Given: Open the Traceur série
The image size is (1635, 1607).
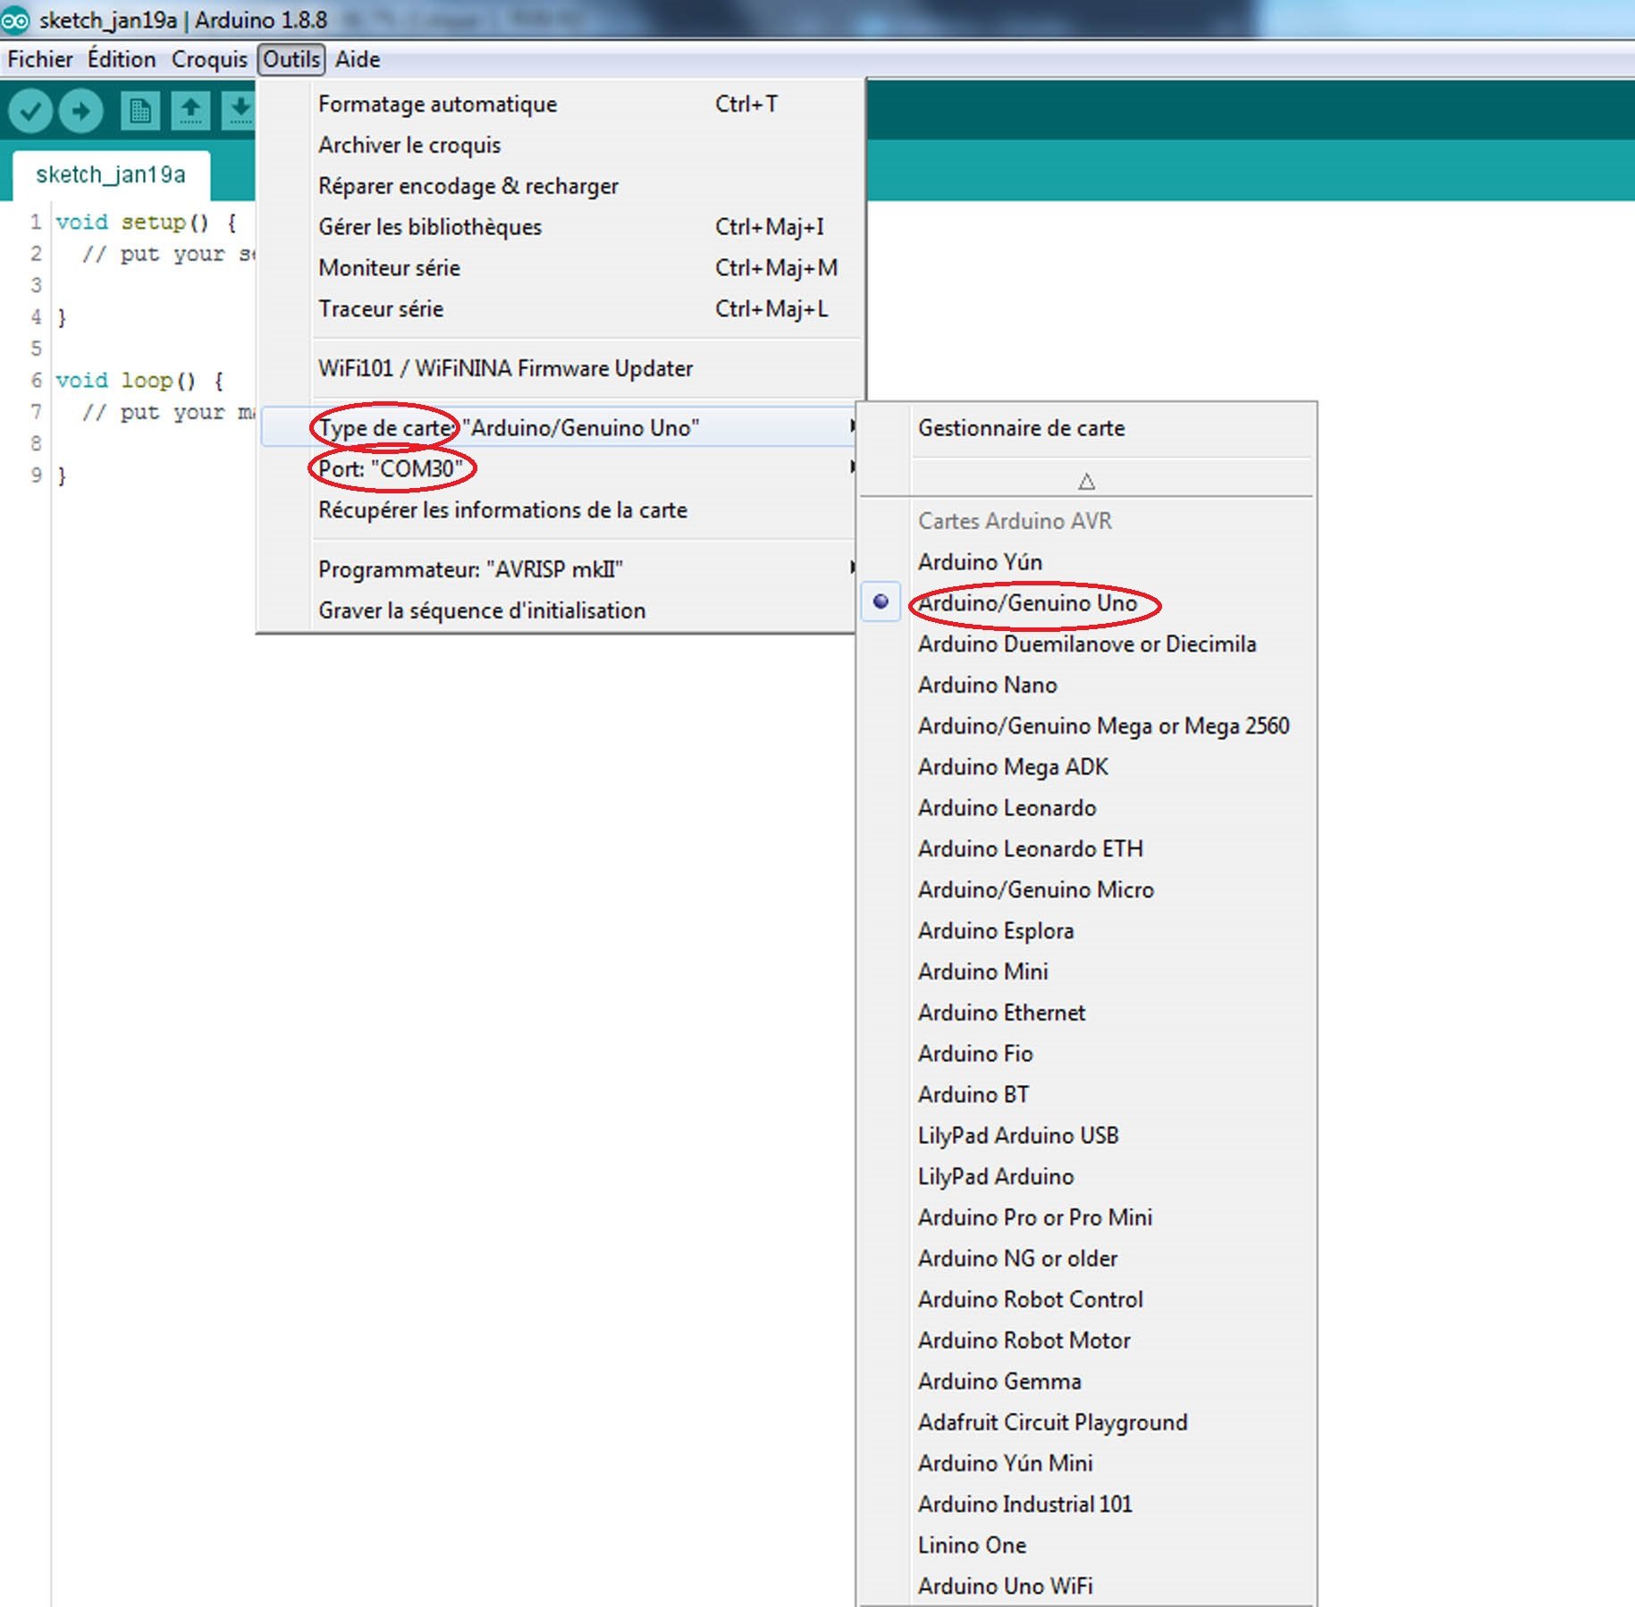Looking at the screenshot, I should click(561, 308).
